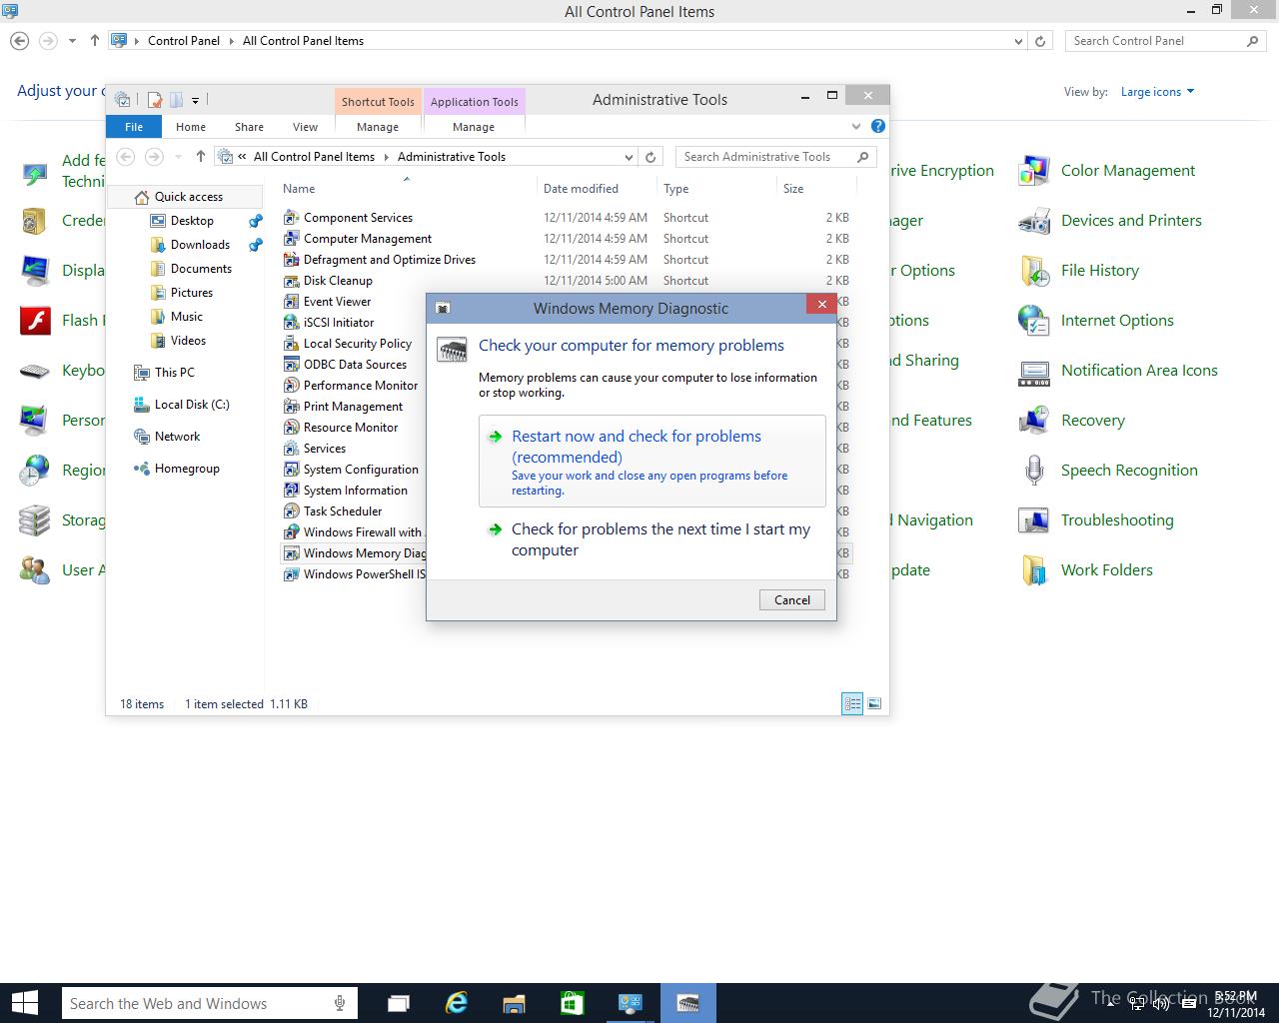Viewport: 1279px width, 1023px height.
Task: Click All Control Panel Items breadcrumb in Administrative Tools
Action: (314, 157)
